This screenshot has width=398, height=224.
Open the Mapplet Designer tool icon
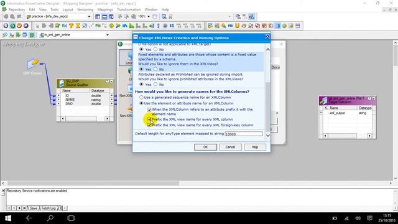coord(25,35)
